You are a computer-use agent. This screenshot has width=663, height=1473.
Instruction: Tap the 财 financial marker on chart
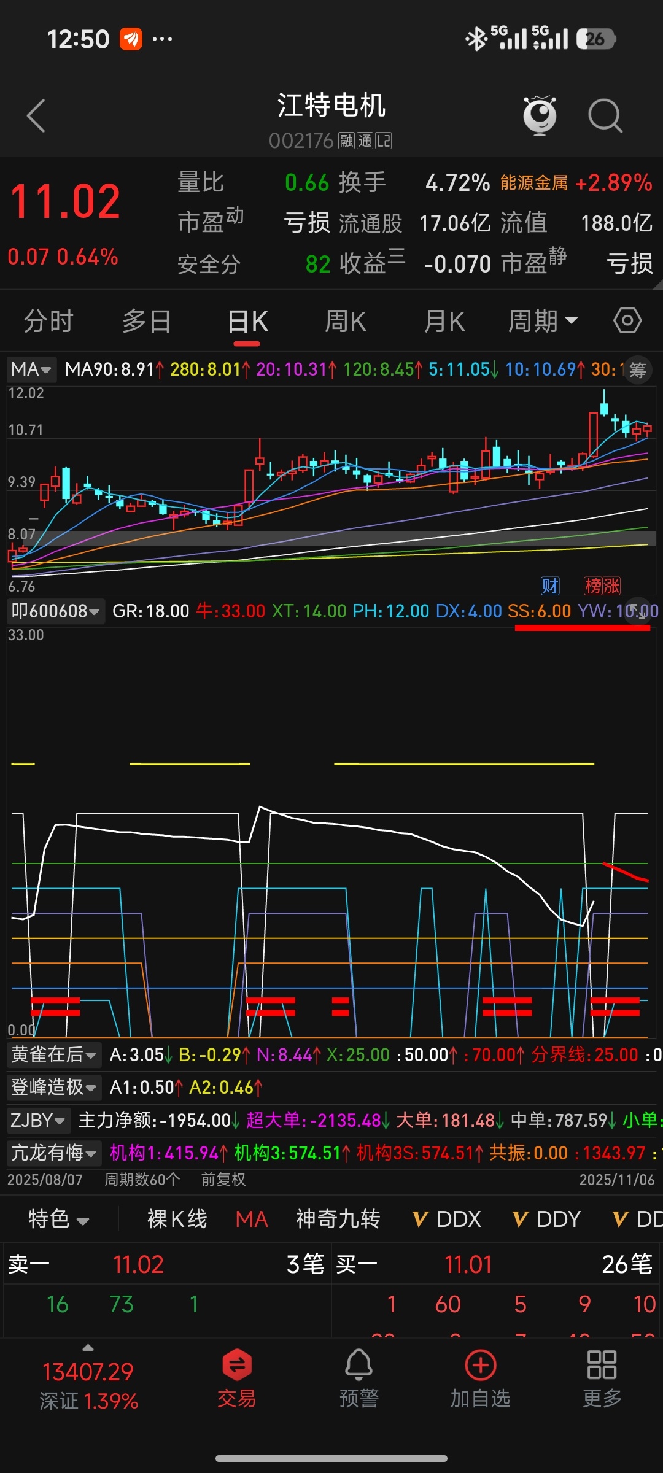[550, 586]
